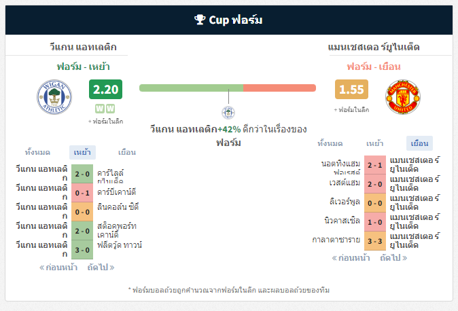Click the trophy icon in the Cup header

click(x=200, y=20)
